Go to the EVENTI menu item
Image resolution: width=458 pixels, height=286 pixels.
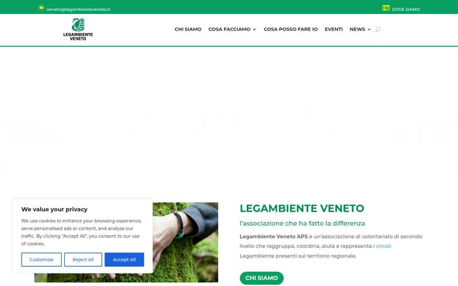click(333, 29)
